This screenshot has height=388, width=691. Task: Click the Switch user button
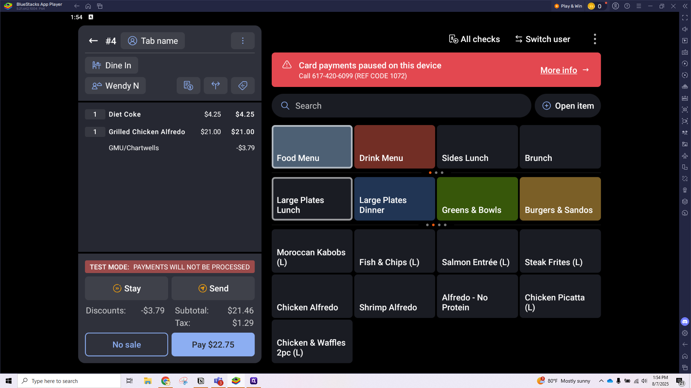pyautogui.click(x=543, y=39)
